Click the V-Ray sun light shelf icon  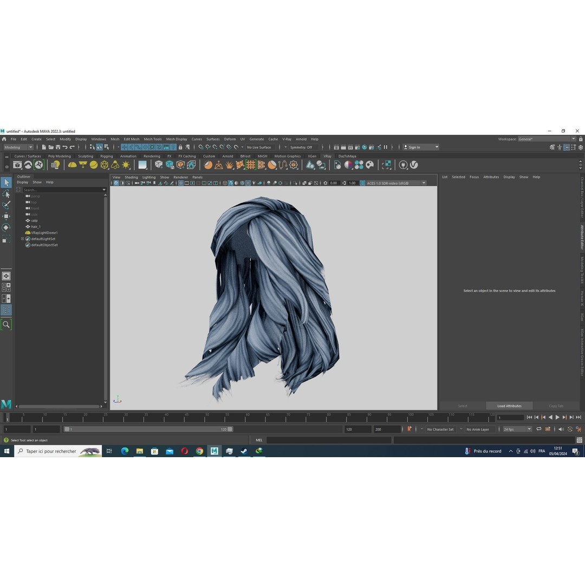126,165
